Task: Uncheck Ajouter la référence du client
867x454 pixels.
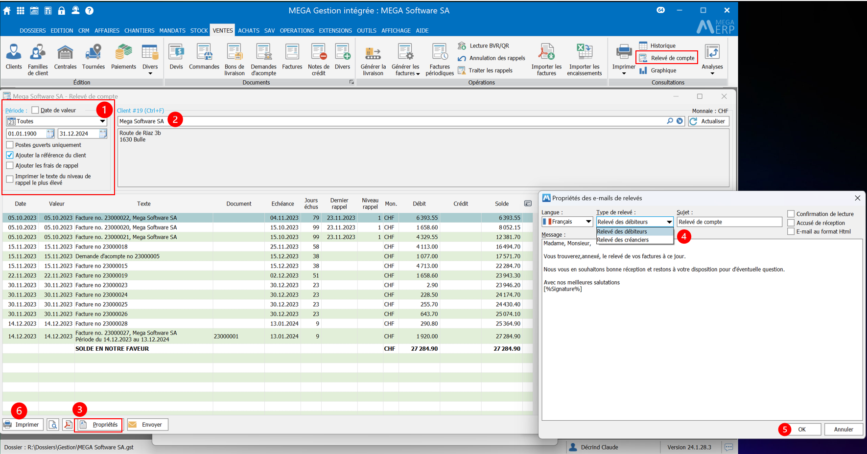Action: pyautogui.click(x=10, y=155)
